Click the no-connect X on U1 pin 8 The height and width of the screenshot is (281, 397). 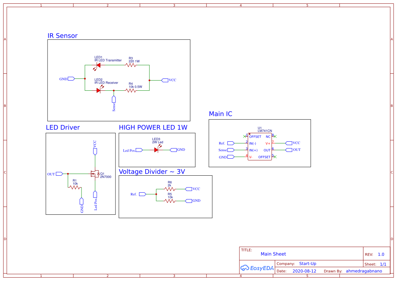click(275, 136)
